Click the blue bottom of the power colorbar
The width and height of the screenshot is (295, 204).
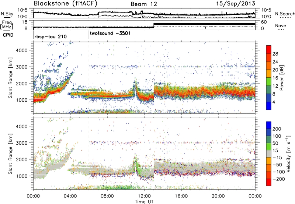tap(269, 106)
